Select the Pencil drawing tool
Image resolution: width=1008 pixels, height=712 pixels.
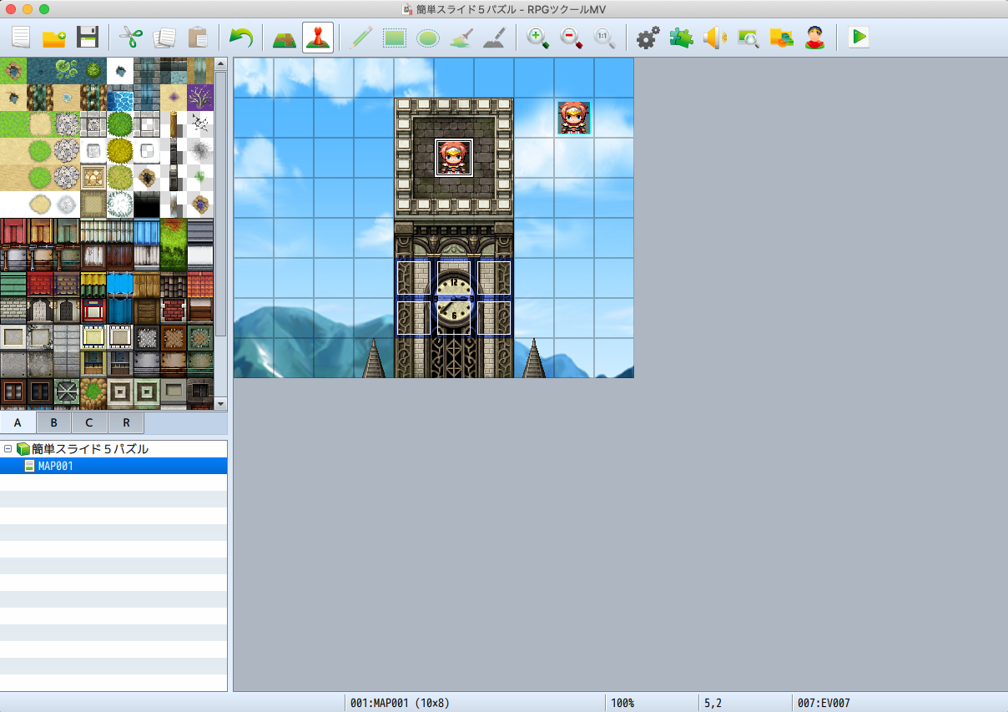click(361, 38)
